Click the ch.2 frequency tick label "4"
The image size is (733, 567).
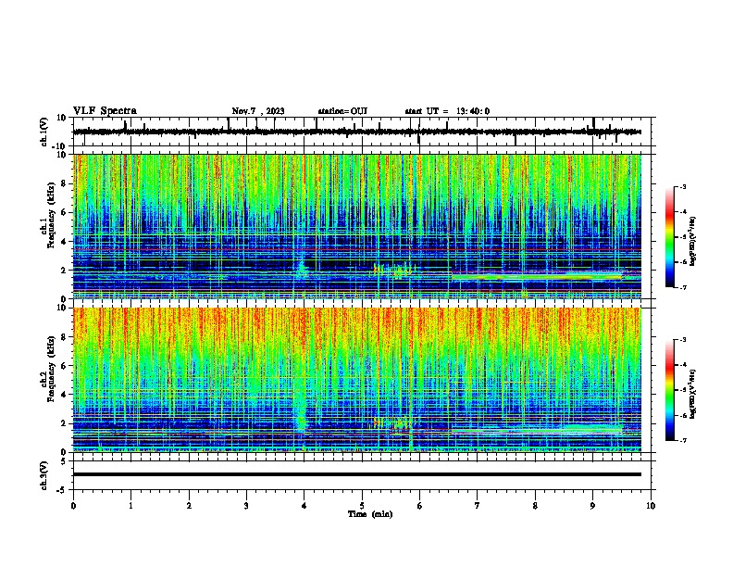click(64, 395)
